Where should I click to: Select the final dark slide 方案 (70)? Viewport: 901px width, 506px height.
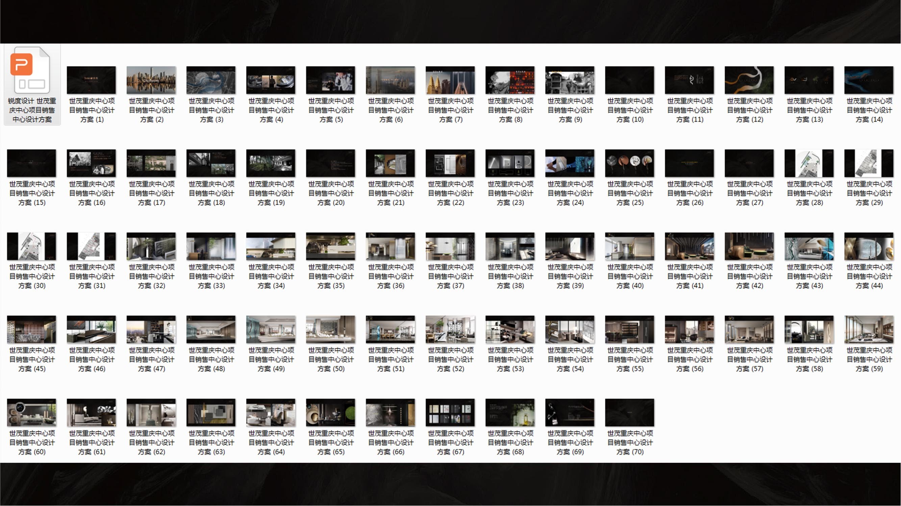point(630,413)
